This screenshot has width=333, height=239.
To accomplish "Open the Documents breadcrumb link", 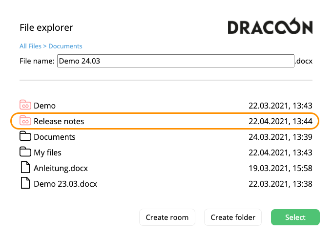I will [x=65, y=46].
